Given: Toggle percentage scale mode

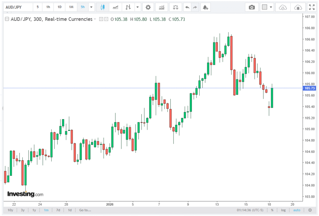Looking at the screenshot, I should point(272,210).
